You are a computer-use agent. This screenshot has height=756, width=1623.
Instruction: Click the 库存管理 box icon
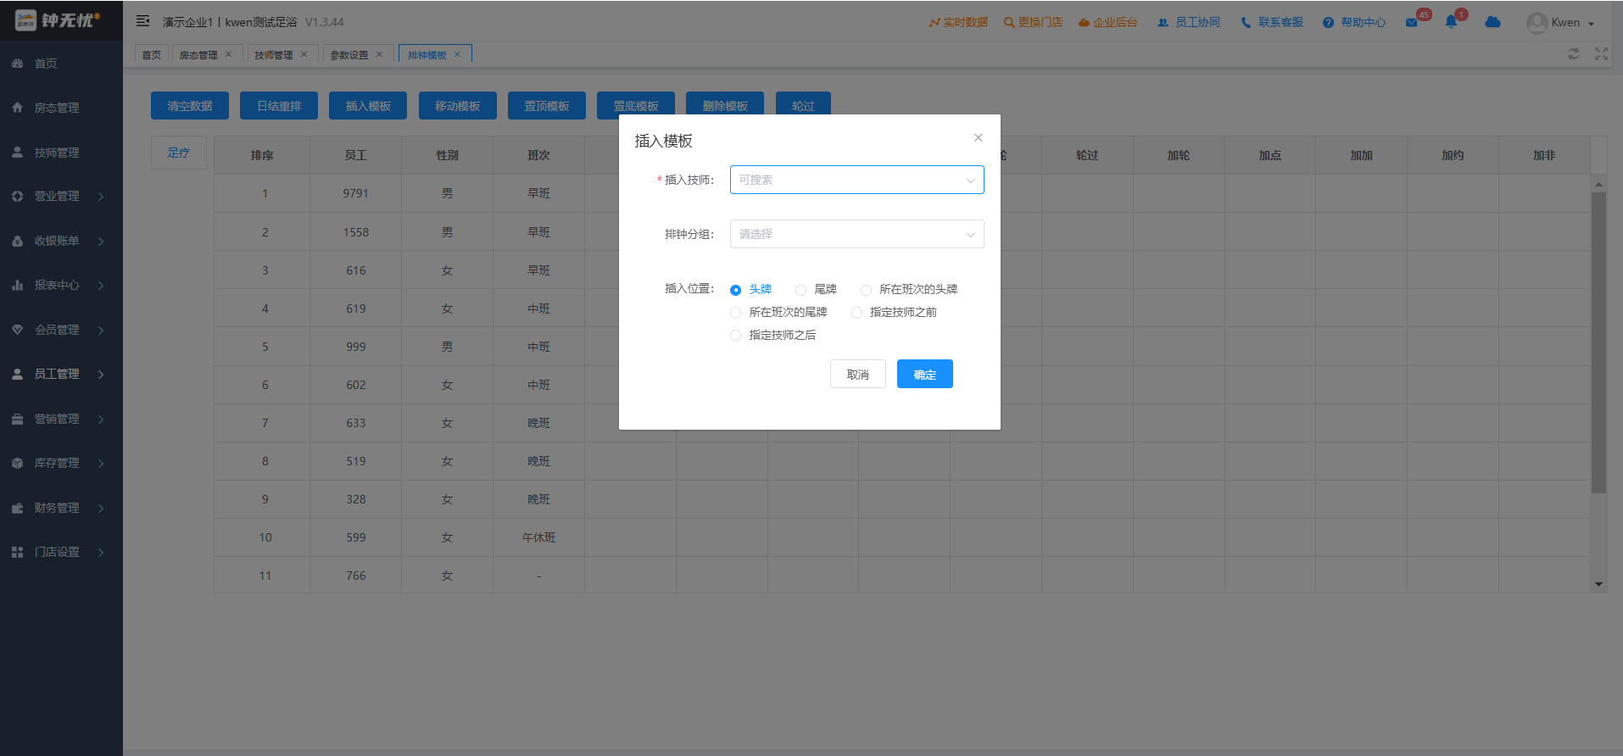(17, 463)
